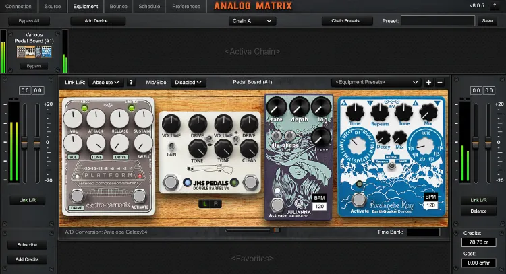Click the Avalanche Run Decay knob

pyautogui.click(x=383, y=138)
